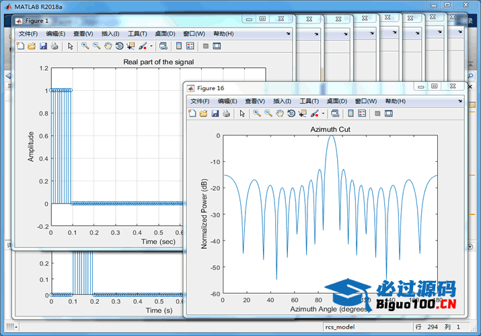This screenshot has width=481, height=336.
Task: Activate Zoom Out tool in Figure 16
Action: tap(268, 114)
